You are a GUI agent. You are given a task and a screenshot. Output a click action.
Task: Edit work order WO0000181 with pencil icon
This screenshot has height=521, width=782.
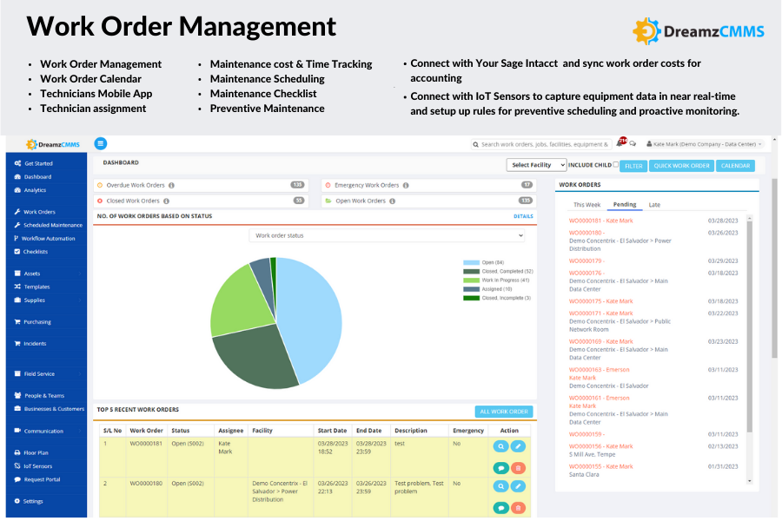coord(519,446)
